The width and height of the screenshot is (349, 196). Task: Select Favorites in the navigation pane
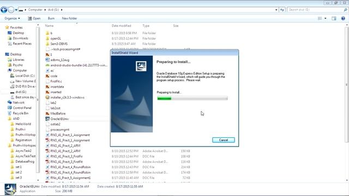pyautogui.click(x=16, y=28)
